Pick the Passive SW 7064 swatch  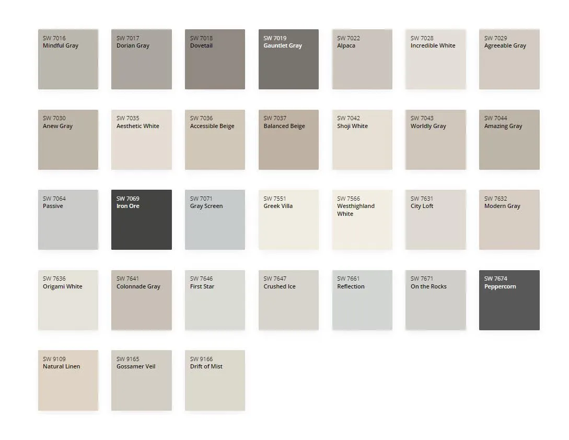coord(68,219)
